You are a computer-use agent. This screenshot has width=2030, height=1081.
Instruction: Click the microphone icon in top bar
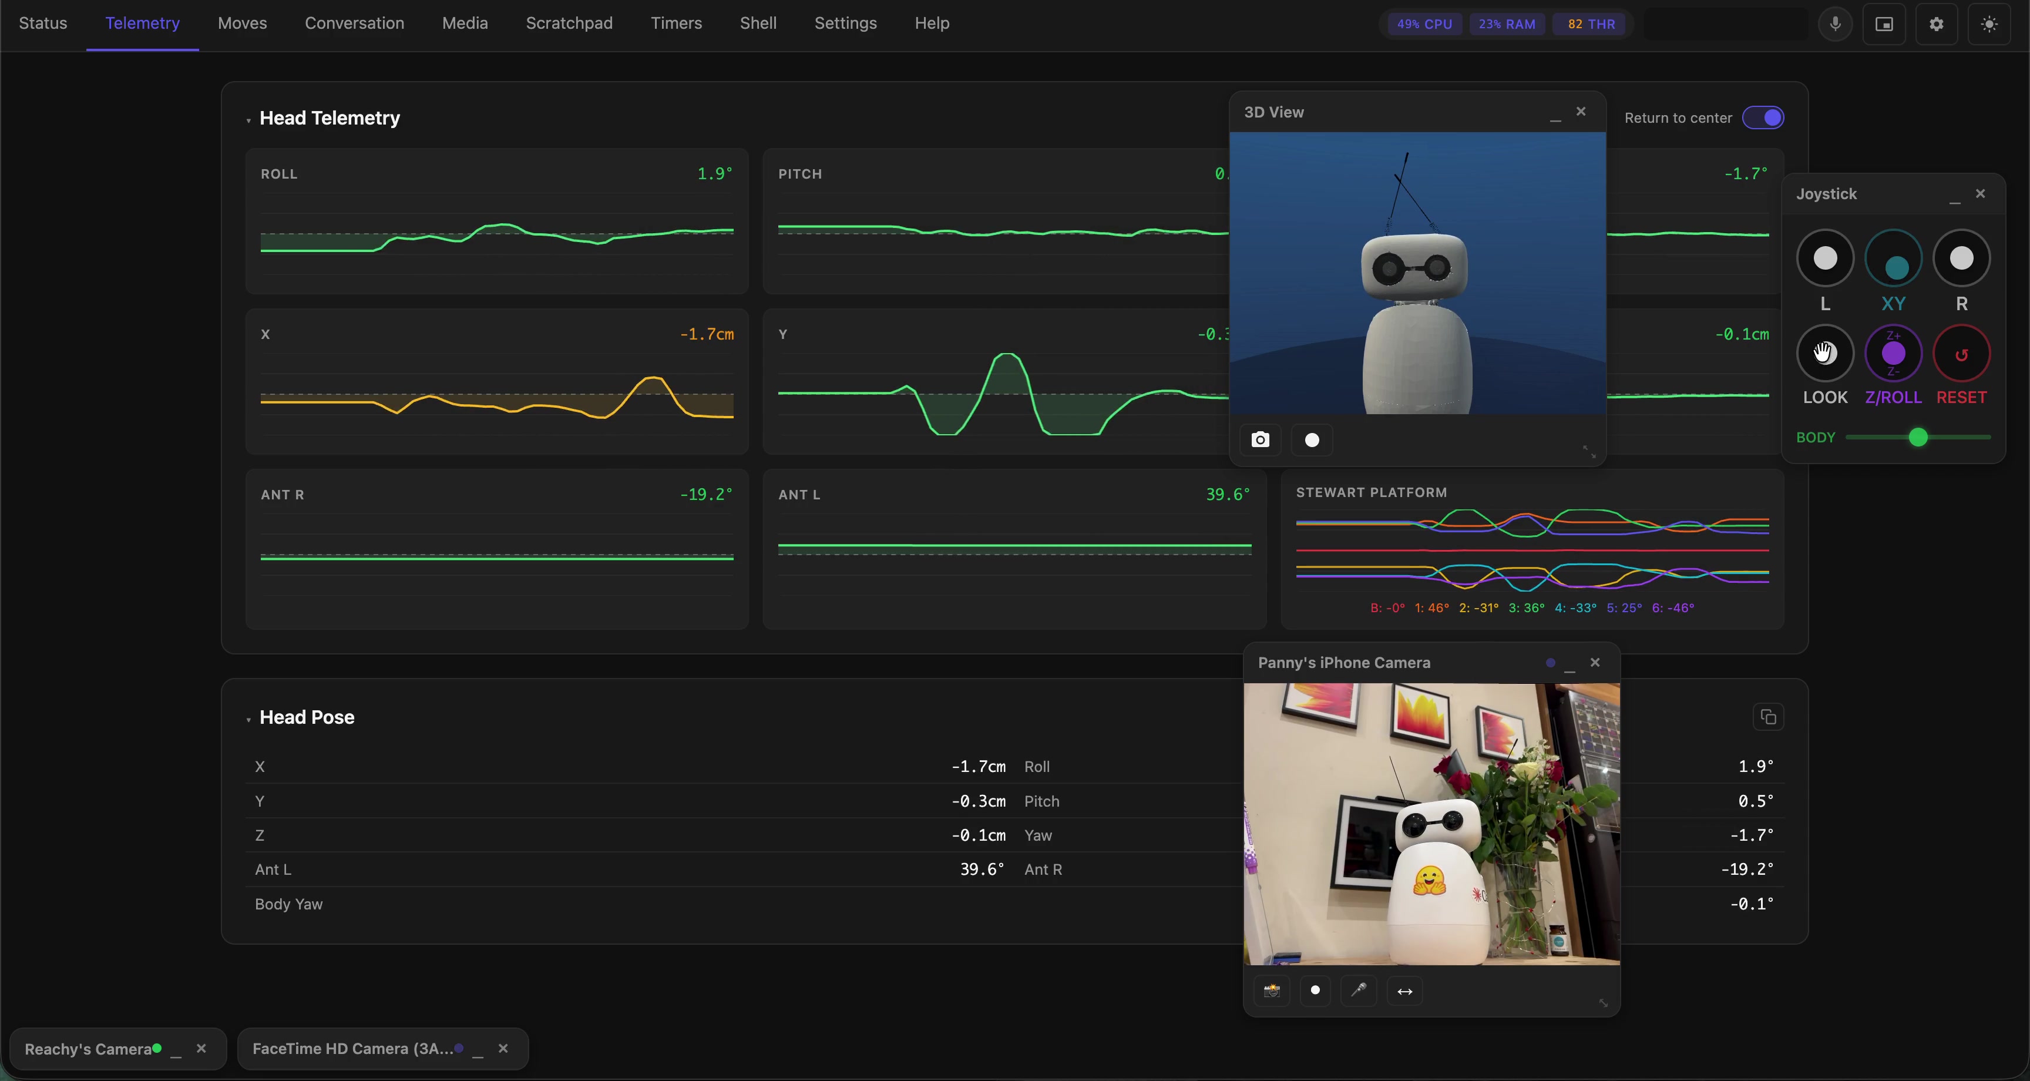click(x=1836, y=23)
